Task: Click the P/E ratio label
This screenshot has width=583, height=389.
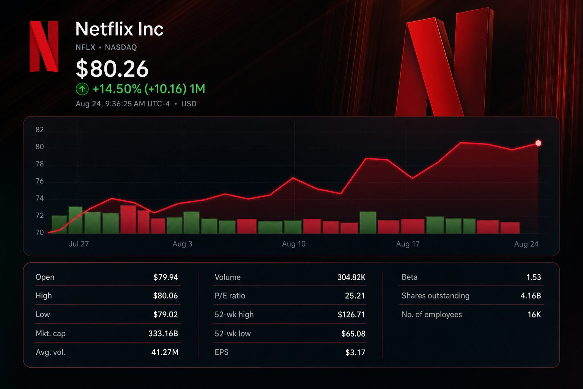Action: click(230, 296)
